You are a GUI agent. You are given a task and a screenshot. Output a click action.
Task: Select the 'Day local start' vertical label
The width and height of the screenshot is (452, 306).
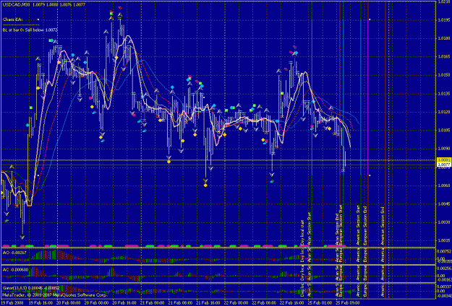click(x=302, y=232)
